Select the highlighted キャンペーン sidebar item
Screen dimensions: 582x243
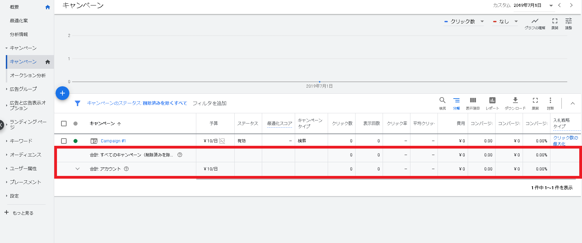(x=30, y=62)
